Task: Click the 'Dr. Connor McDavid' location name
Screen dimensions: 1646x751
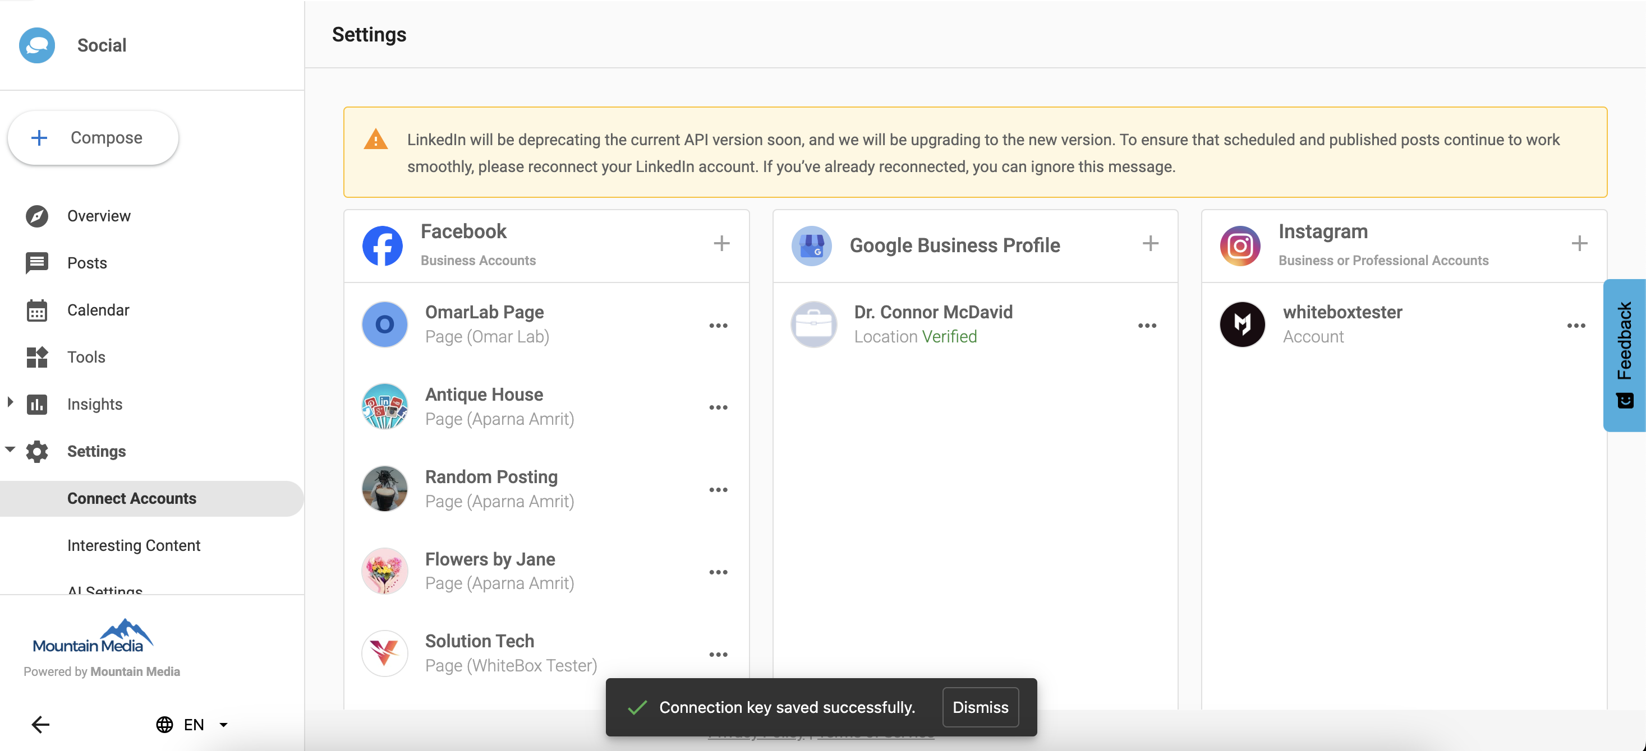Action: (x=934, y=312)
